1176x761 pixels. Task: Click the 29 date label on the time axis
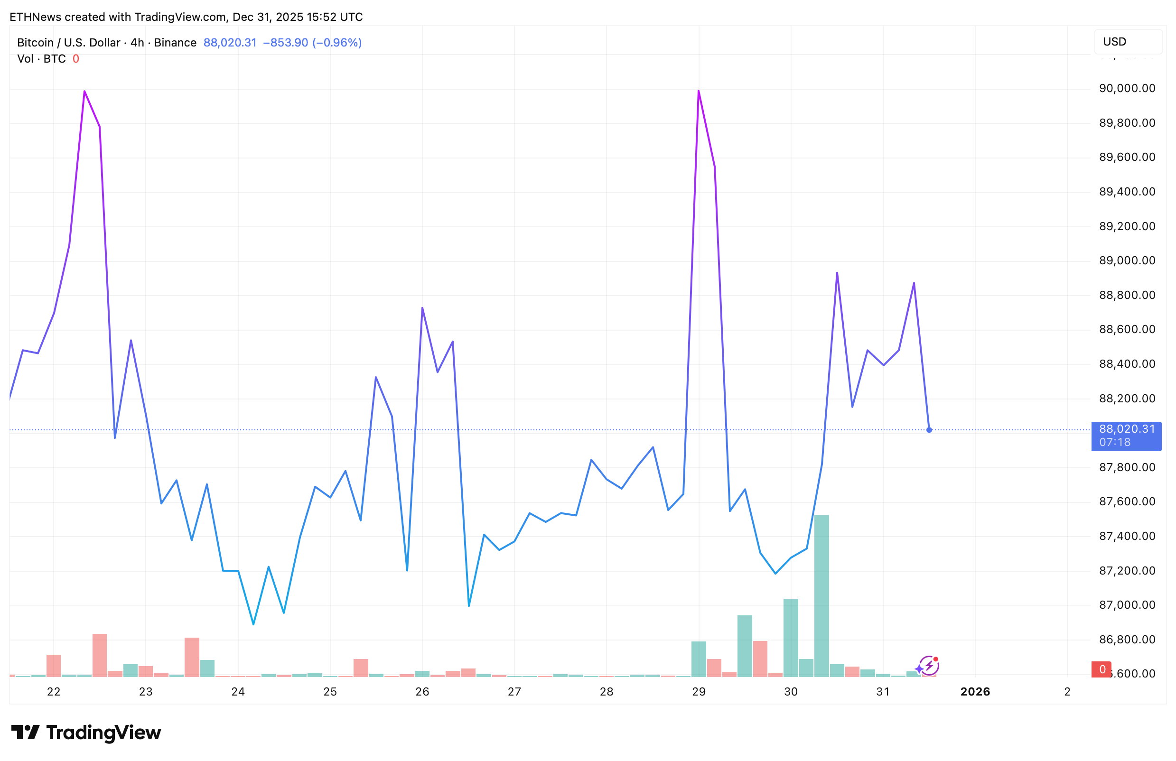(x=699, y=692)
